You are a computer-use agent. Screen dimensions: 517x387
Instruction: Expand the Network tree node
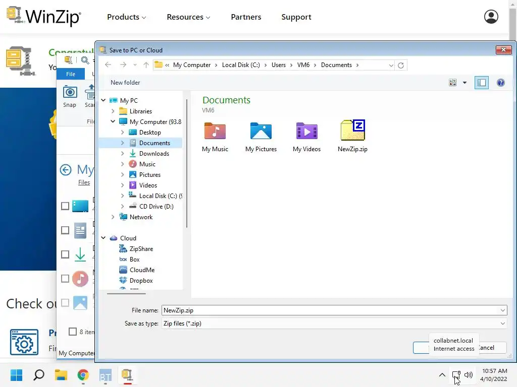coord(113,217)
